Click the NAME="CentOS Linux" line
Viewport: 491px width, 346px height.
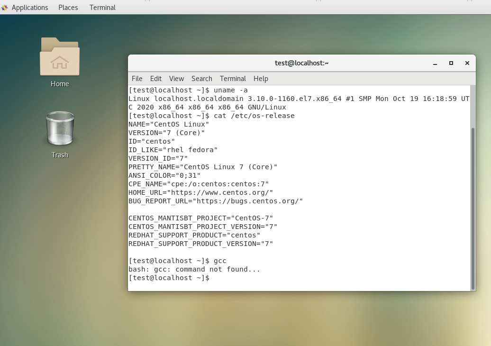[169, 124]
